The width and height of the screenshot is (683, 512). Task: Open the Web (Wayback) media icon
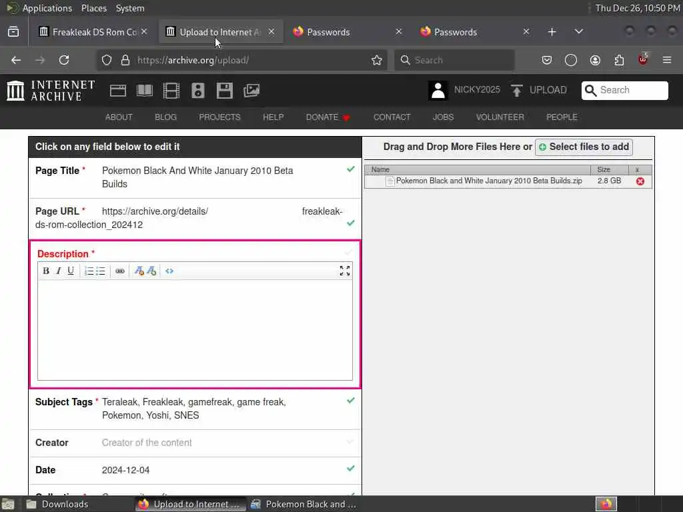[118, 91]
